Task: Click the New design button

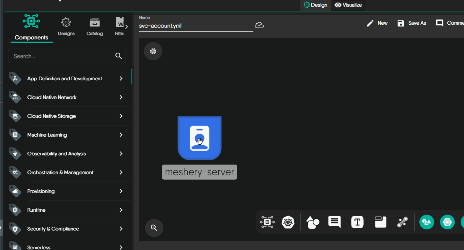Action: (377, 23)
